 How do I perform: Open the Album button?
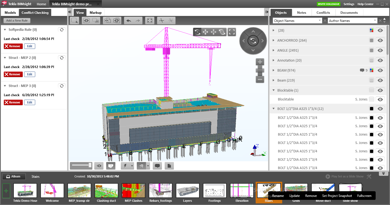click(x=14, y=177)
